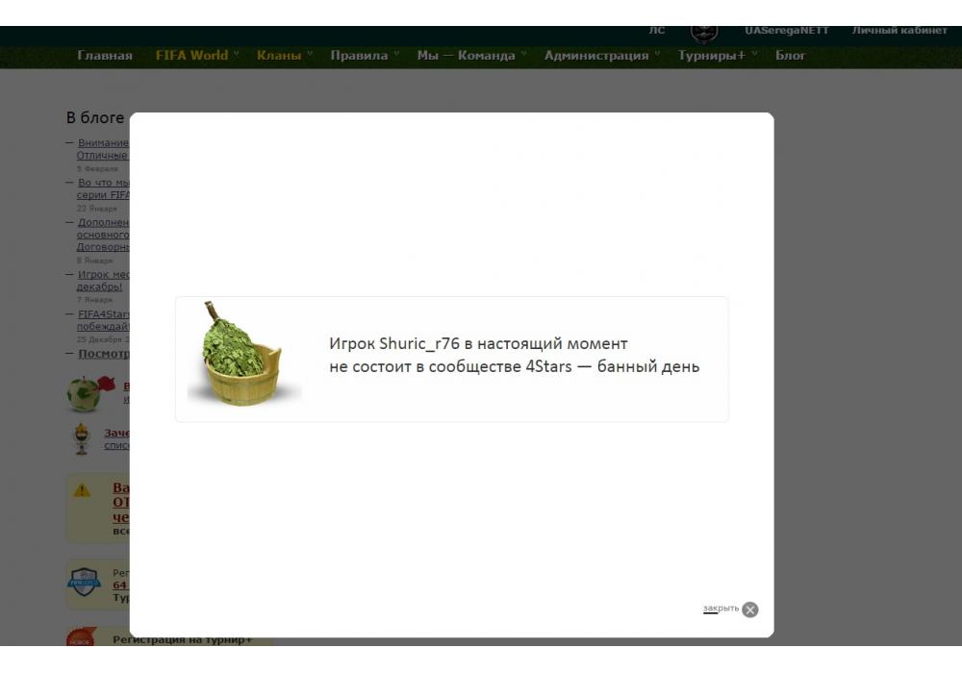This screenshot has width=962, height=673.
Task: Click the trophy cup icon in sidebar
Action: [83, 438]
